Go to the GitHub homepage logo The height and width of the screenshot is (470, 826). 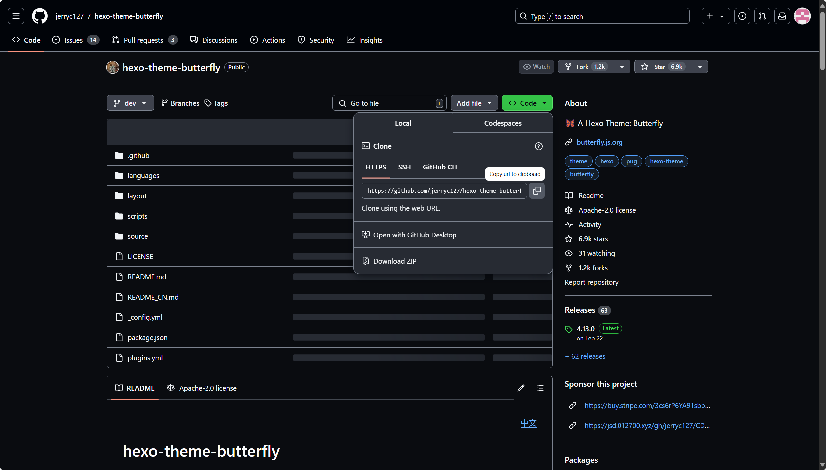[x=40, y=16]
